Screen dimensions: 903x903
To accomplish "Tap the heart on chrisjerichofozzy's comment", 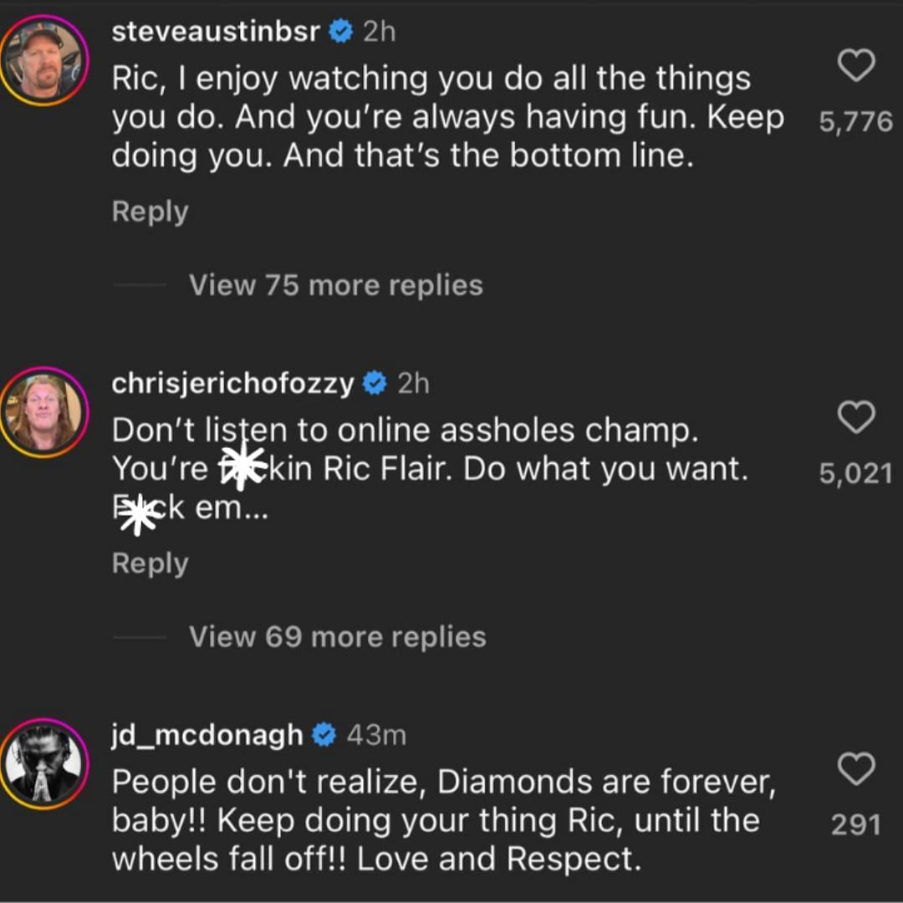I will (x=855, y=417).
